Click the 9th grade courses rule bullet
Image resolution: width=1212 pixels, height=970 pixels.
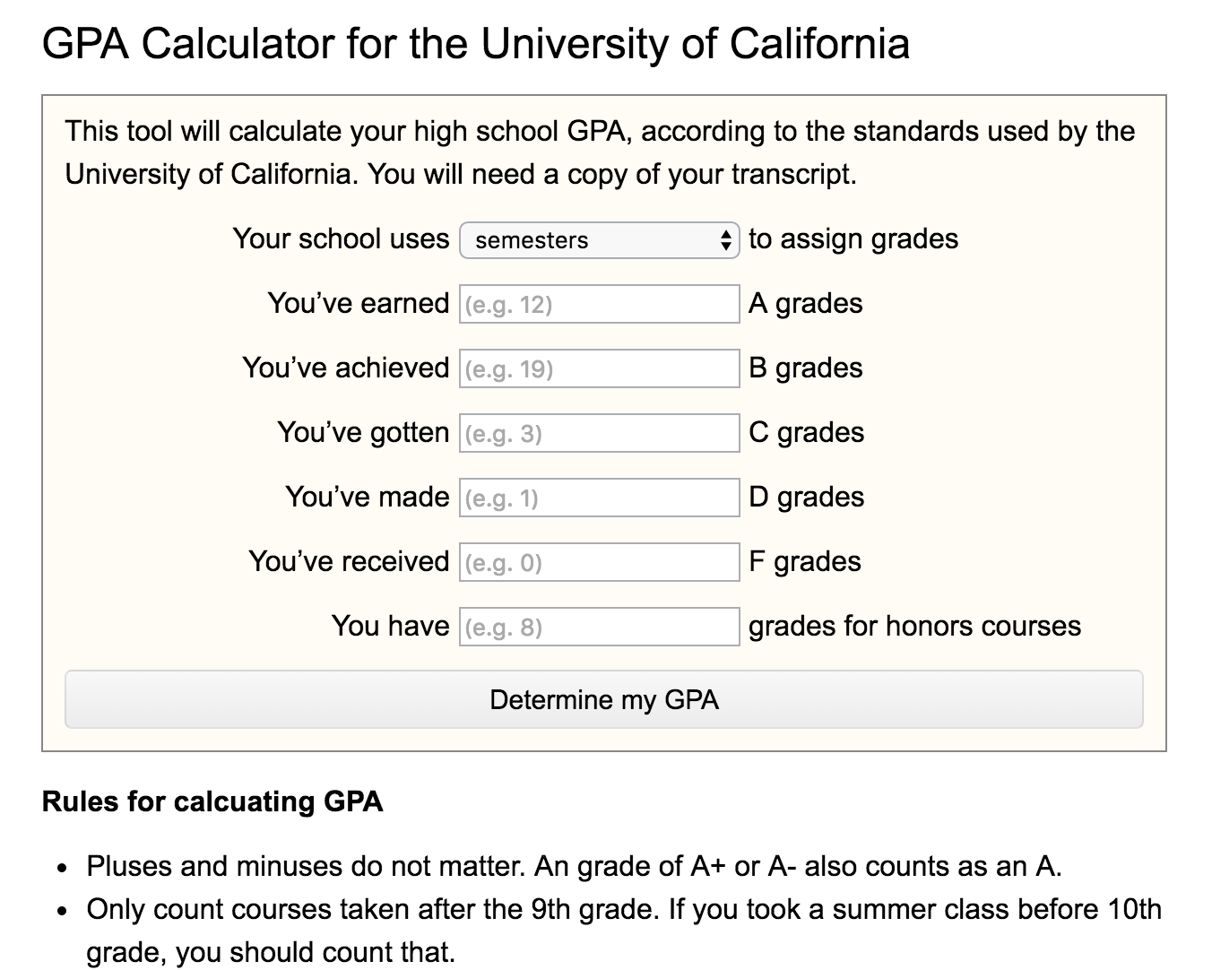point(623,931)
